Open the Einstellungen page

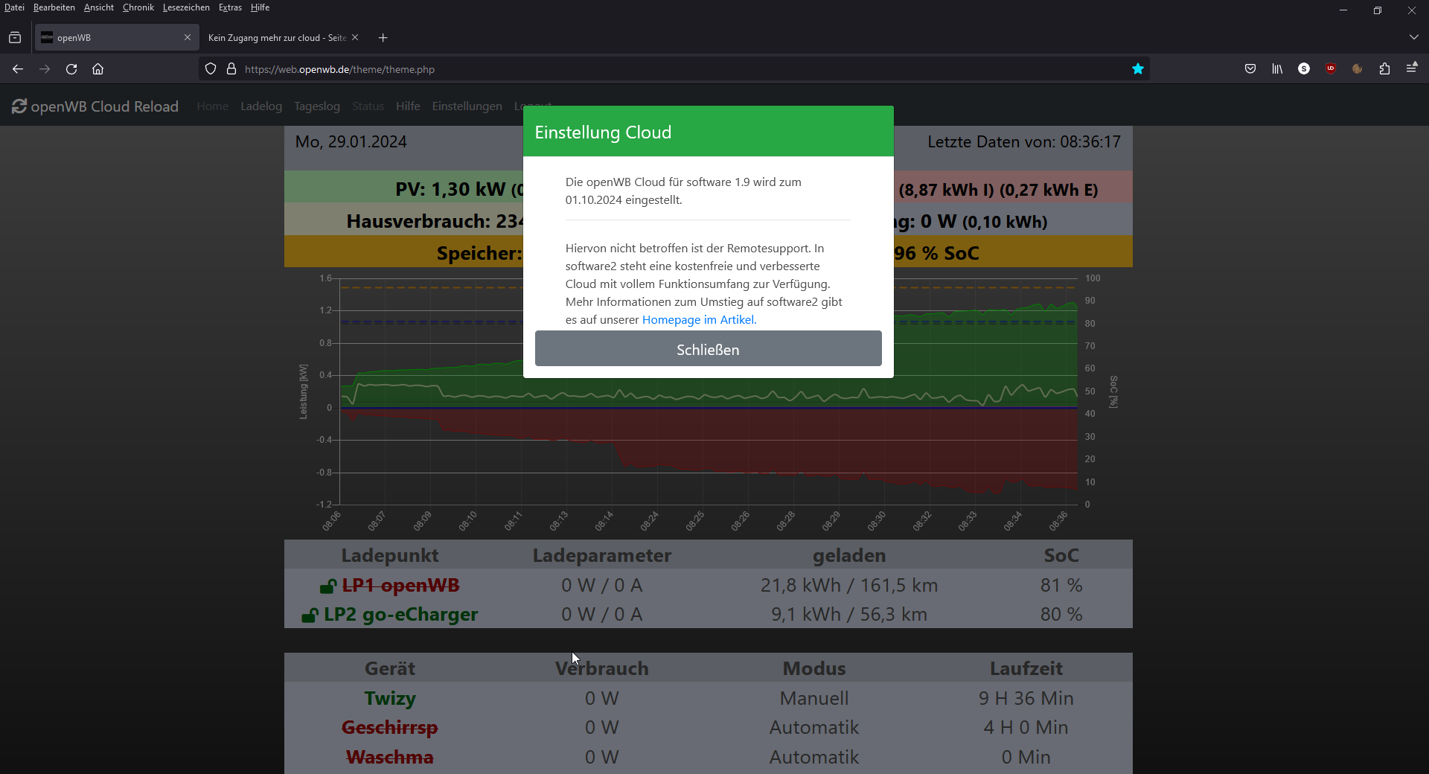[467, 106]
